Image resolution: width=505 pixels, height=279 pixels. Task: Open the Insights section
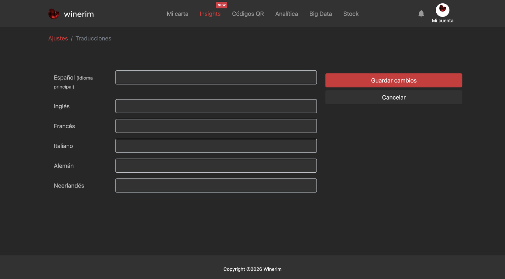click(210, 14)
